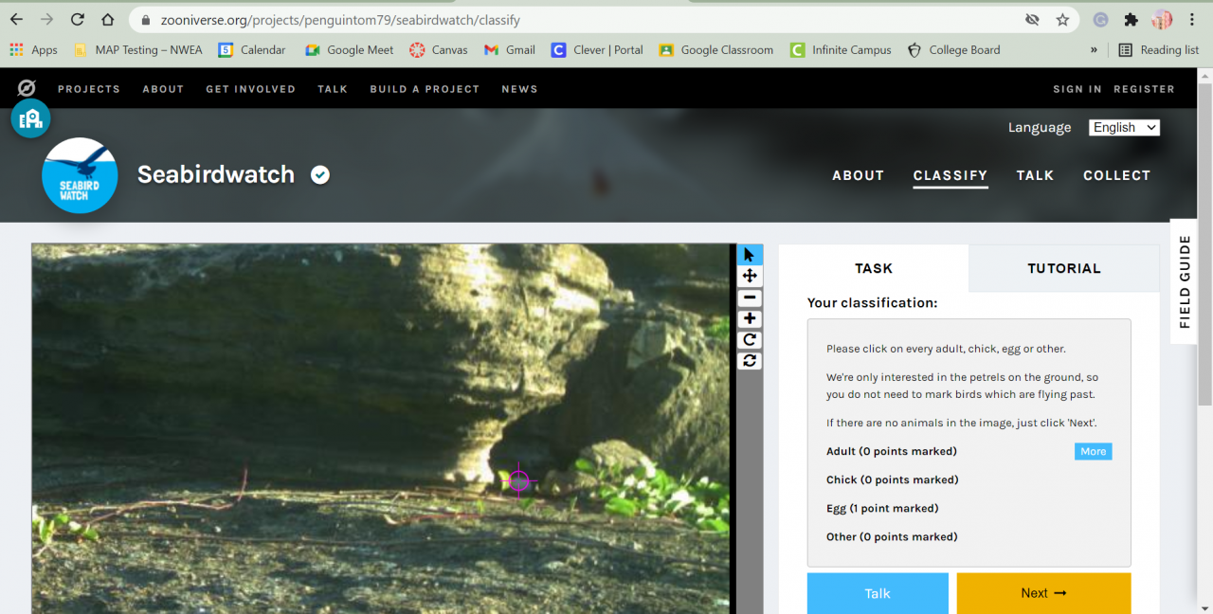Screen dimensions: 1213x614
Task: Open the MAP Testing – NWEA bookmark
Action: (x=138, y=50)
